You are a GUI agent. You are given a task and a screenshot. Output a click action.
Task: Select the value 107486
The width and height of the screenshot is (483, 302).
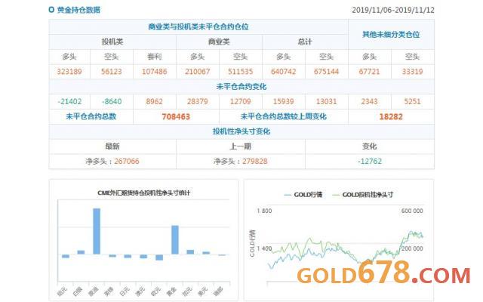(x=154, y=72)
